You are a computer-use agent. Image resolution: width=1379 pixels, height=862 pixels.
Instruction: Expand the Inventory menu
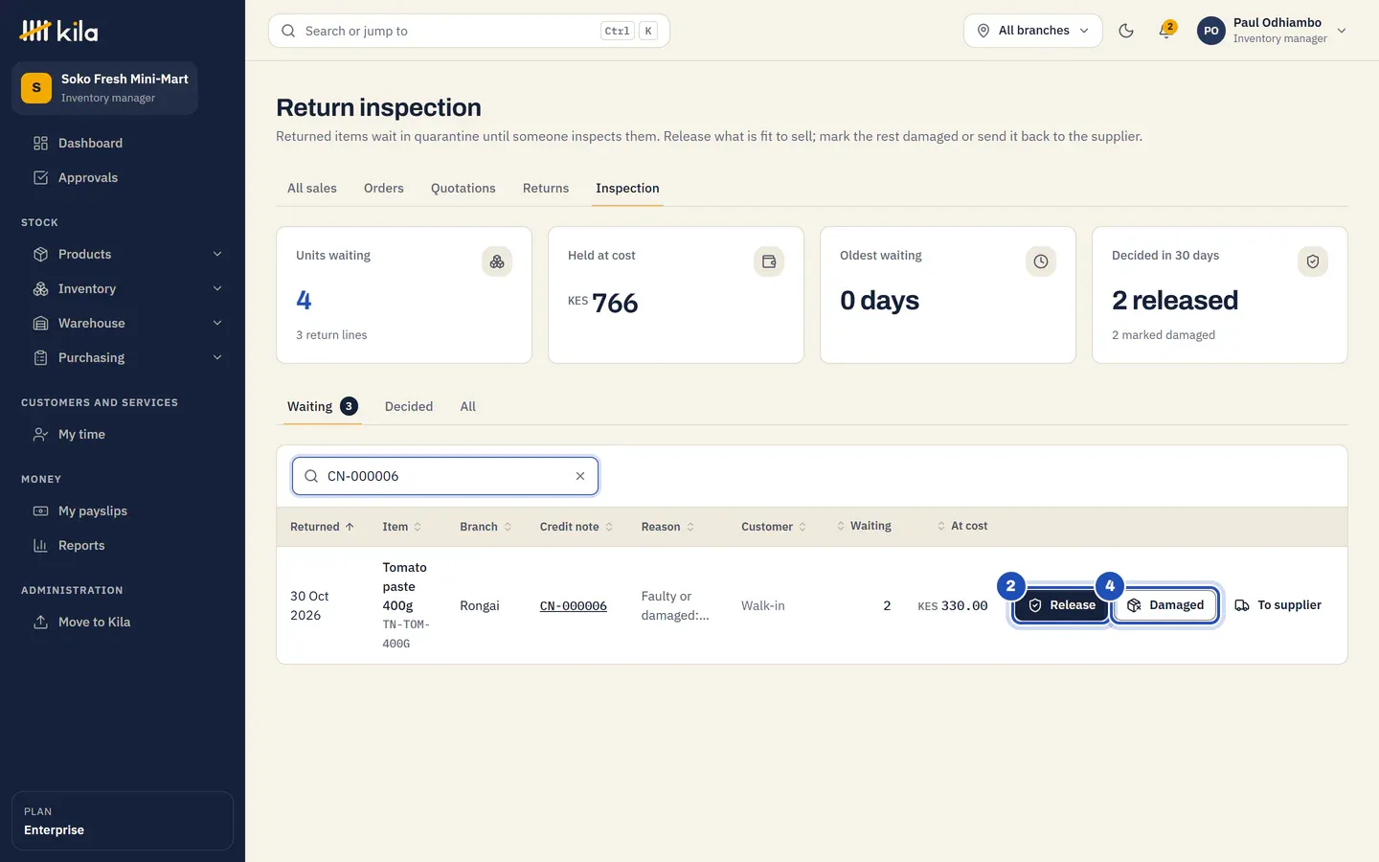(x=127, y=288)
